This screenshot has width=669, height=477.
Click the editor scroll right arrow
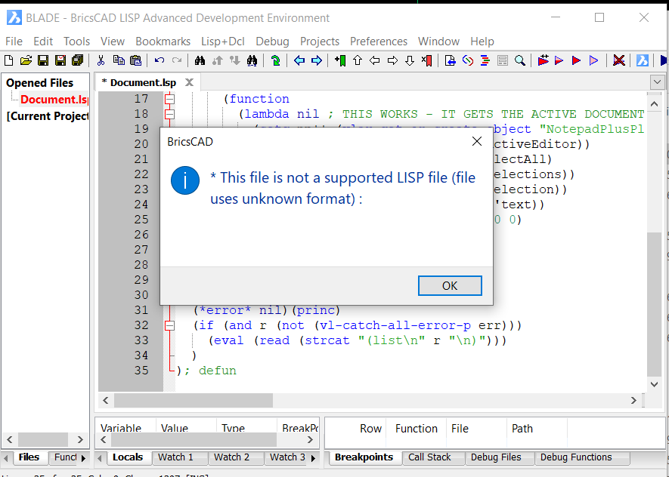coord(633,400)
